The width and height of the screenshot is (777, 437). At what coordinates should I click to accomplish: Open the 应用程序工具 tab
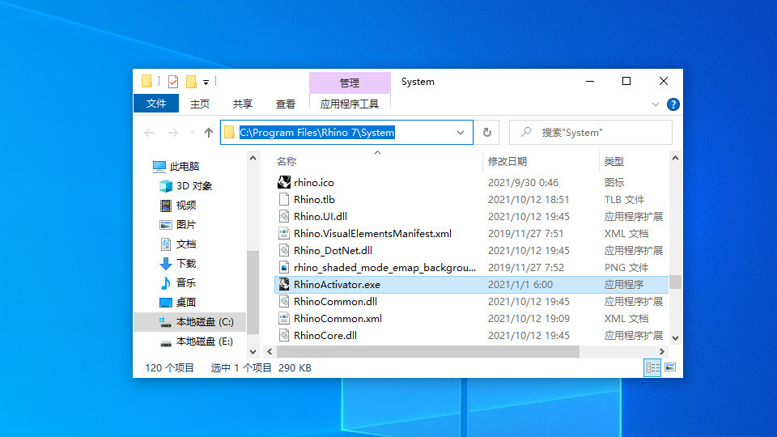350,104
